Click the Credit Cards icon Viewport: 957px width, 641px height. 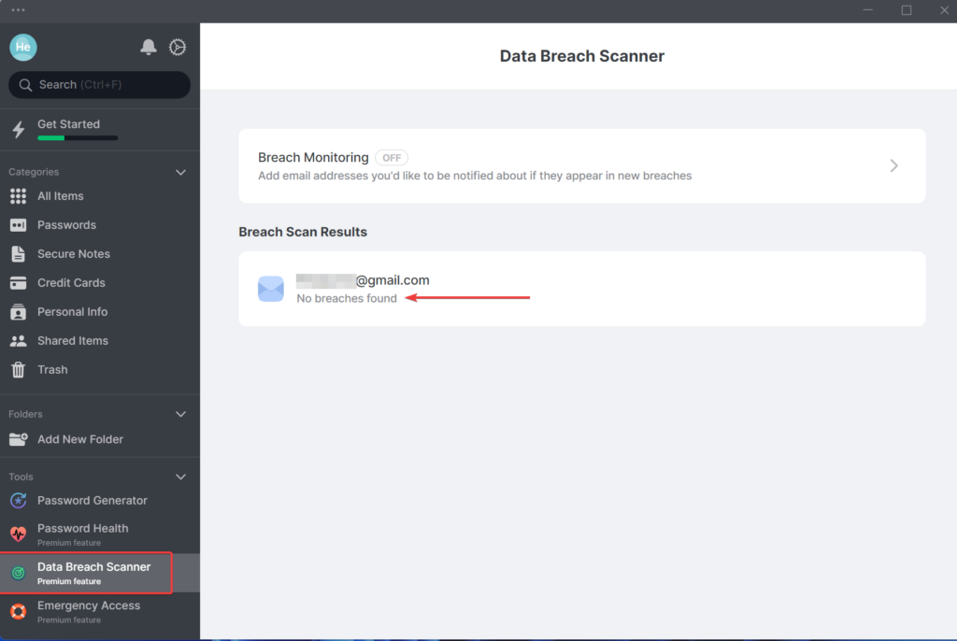(x=19, y=283)
